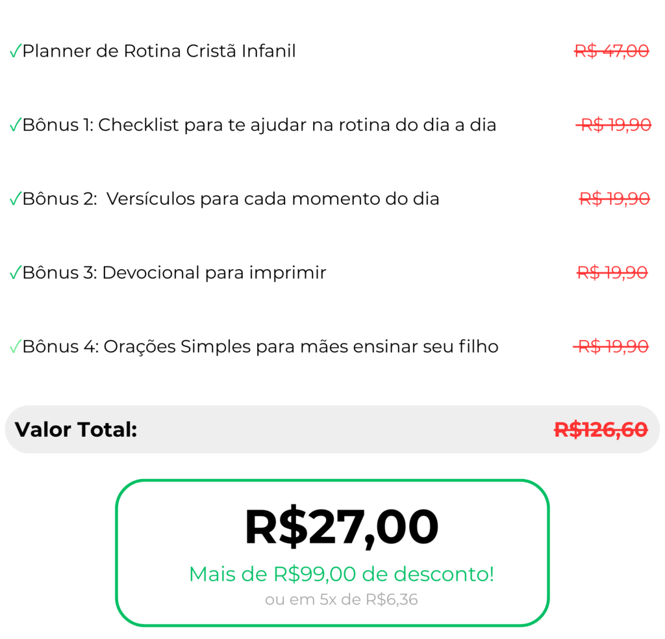Click the Valor Total label
Screen dimensions: 665x639
76,430
